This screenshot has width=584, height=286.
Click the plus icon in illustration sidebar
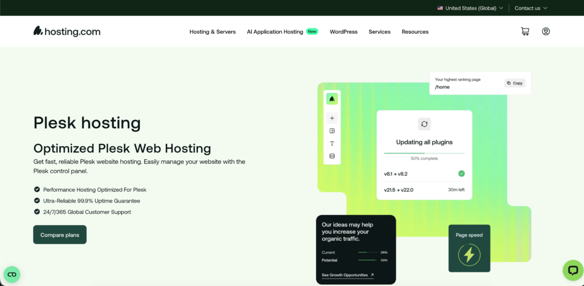[332, 118]
